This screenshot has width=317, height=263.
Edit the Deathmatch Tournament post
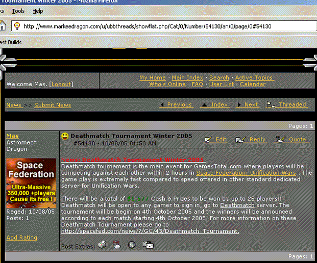[x=216, y=139]
